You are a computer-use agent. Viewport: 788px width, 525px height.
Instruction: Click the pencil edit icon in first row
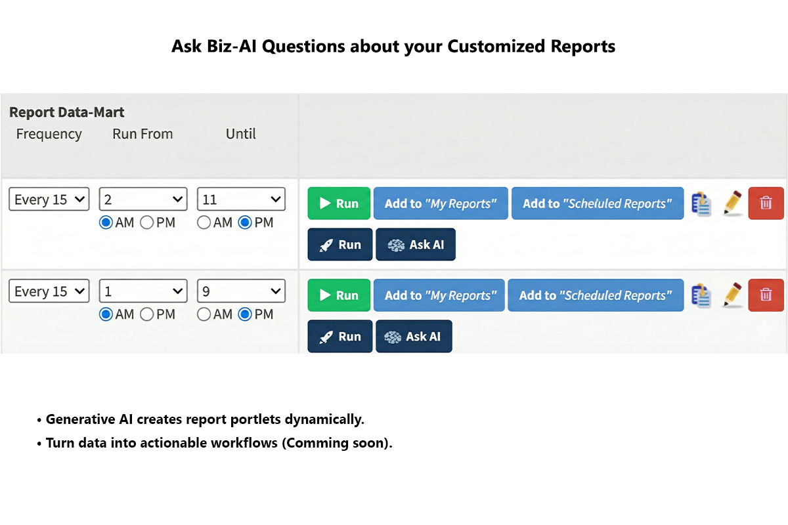[x=733, y=204]
